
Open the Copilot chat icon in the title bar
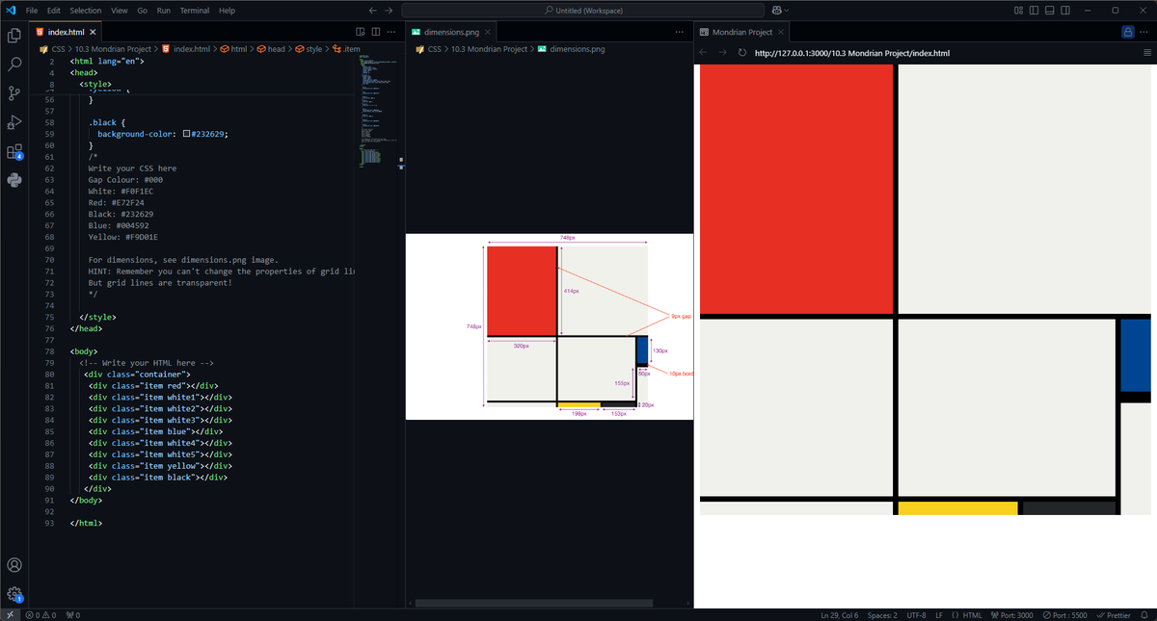click(775, 10)
